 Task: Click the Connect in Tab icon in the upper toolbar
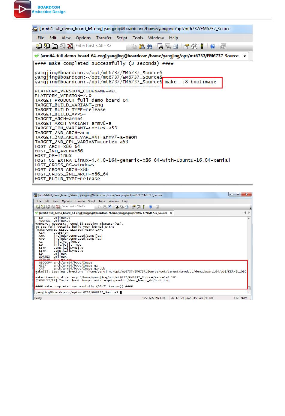(55, 46)
